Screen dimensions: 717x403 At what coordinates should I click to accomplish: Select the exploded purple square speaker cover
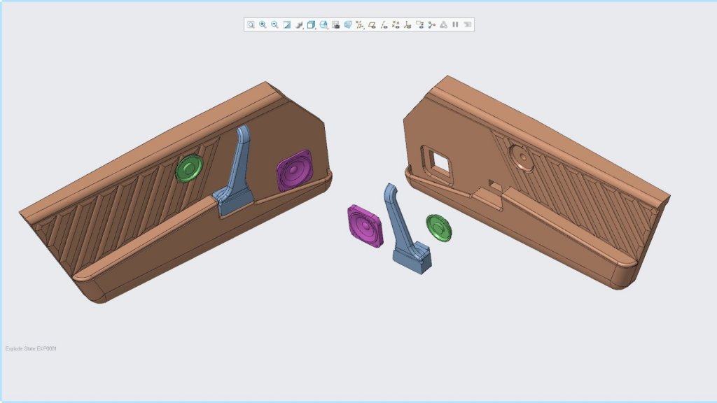click(x=366, y=225)
